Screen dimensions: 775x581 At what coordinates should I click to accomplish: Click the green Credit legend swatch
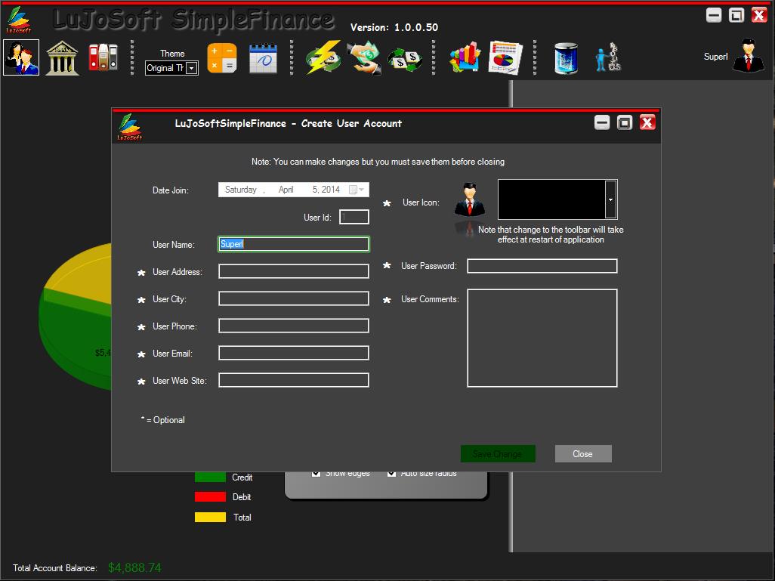pos(210,477)
